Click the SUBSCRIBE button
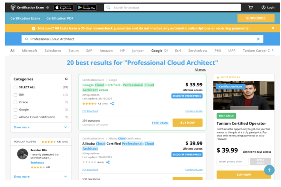 [x=256, y=18]
